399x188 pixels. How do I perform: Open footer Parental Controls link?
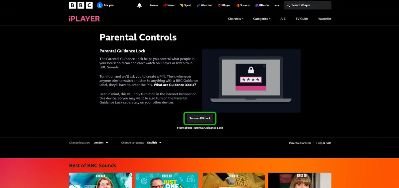(x=300, y=143)
